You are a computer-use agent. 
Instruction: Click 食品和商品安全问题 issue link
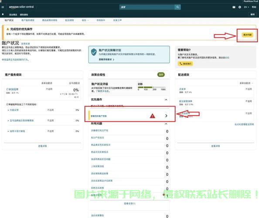101,159
